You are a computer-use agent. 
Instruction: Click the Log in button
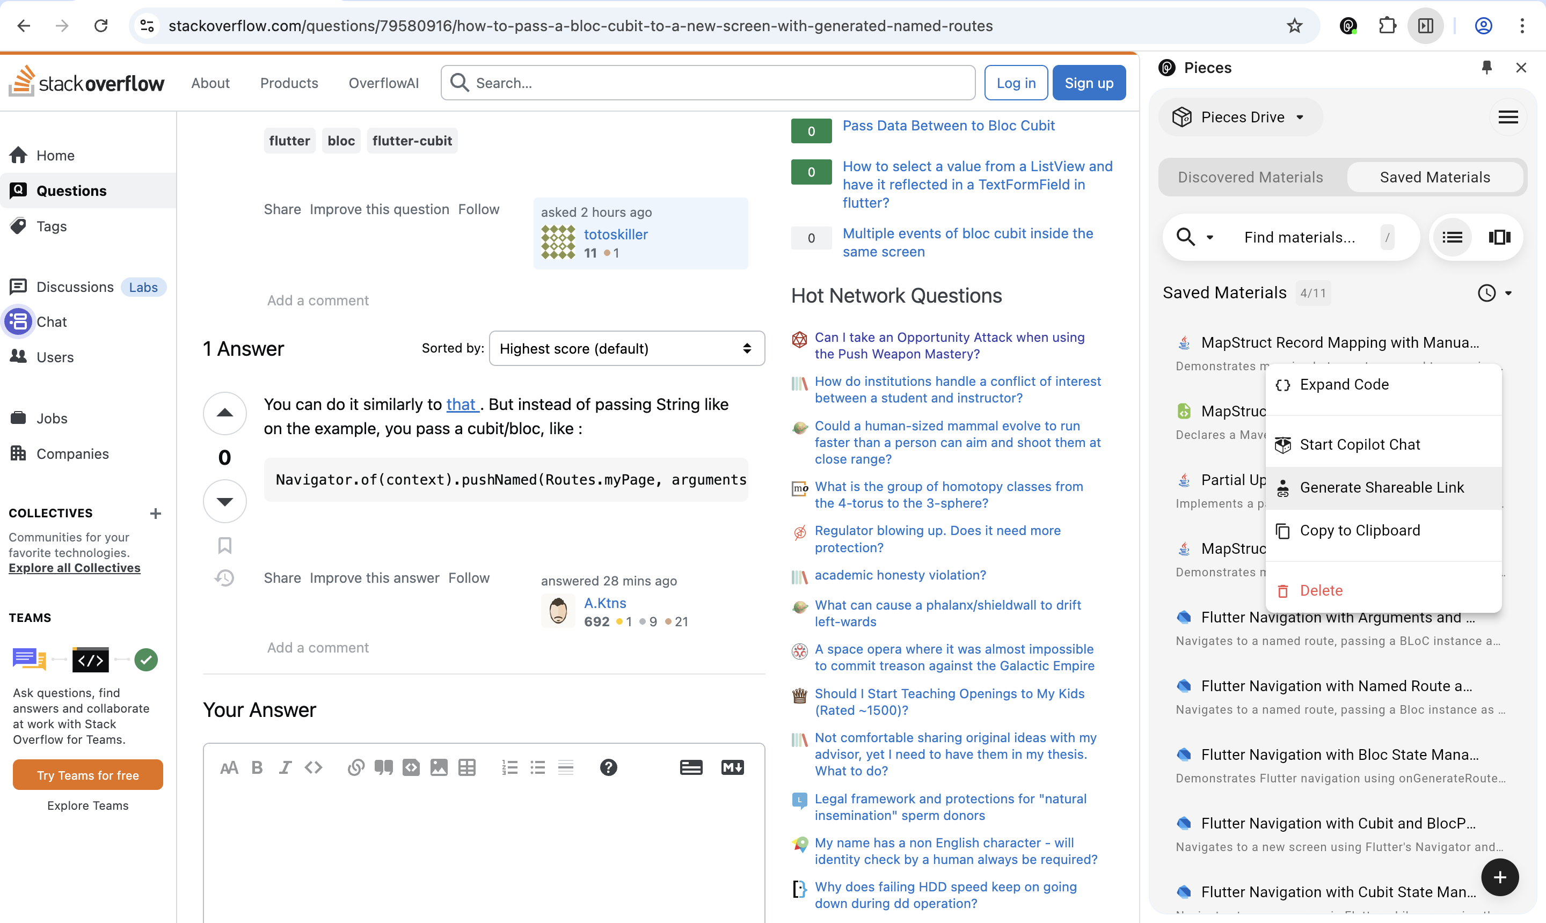click(1015, 83)
